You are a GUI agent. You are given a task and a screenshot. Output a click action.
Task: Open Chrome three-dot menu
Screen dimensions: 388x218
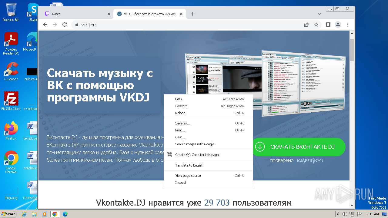coord(348,25)
